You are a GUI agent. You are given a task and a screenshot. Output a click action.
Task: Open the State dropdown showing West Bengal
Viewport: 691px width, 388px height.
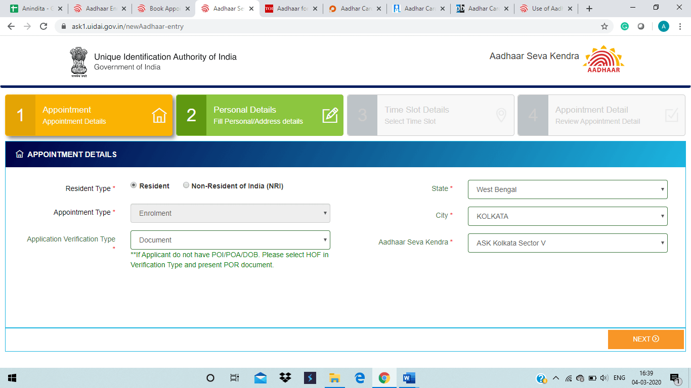pyautogui.click(x=567, y=189)
